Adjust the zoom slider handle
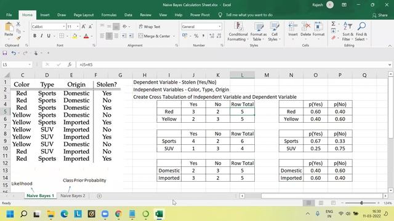The height and width of the screenshot is (221, 394). click(361, 203)
